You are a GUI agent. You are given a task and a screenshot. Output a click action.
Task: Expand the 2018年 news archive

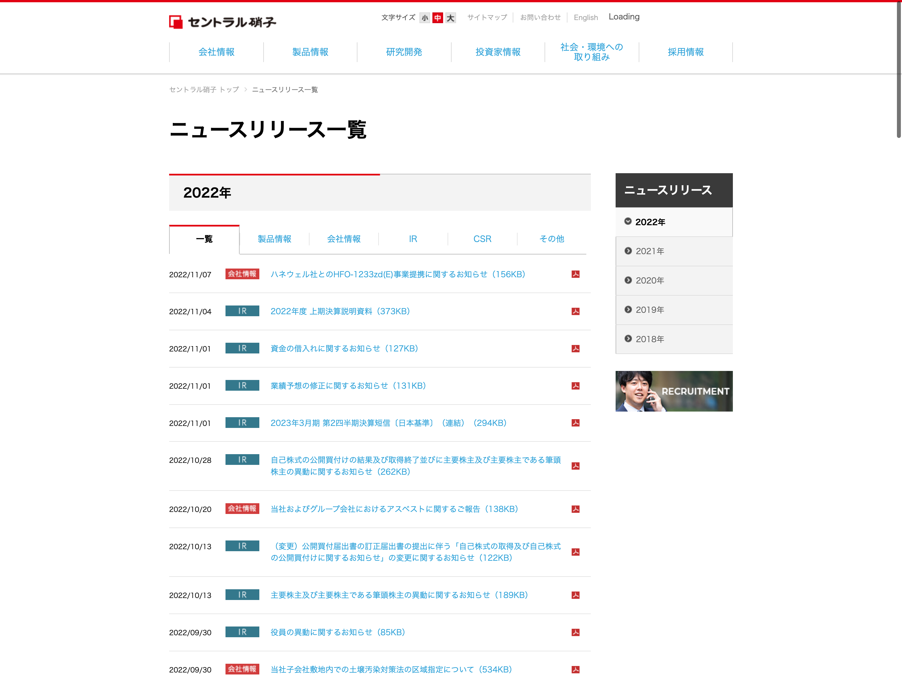click(650, 339)
